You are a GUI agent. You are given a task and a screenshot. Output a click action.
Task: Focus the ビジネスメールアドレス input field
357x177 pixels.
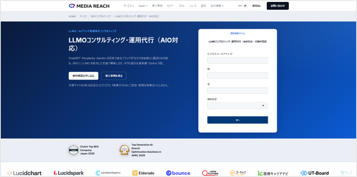point(237,60)
